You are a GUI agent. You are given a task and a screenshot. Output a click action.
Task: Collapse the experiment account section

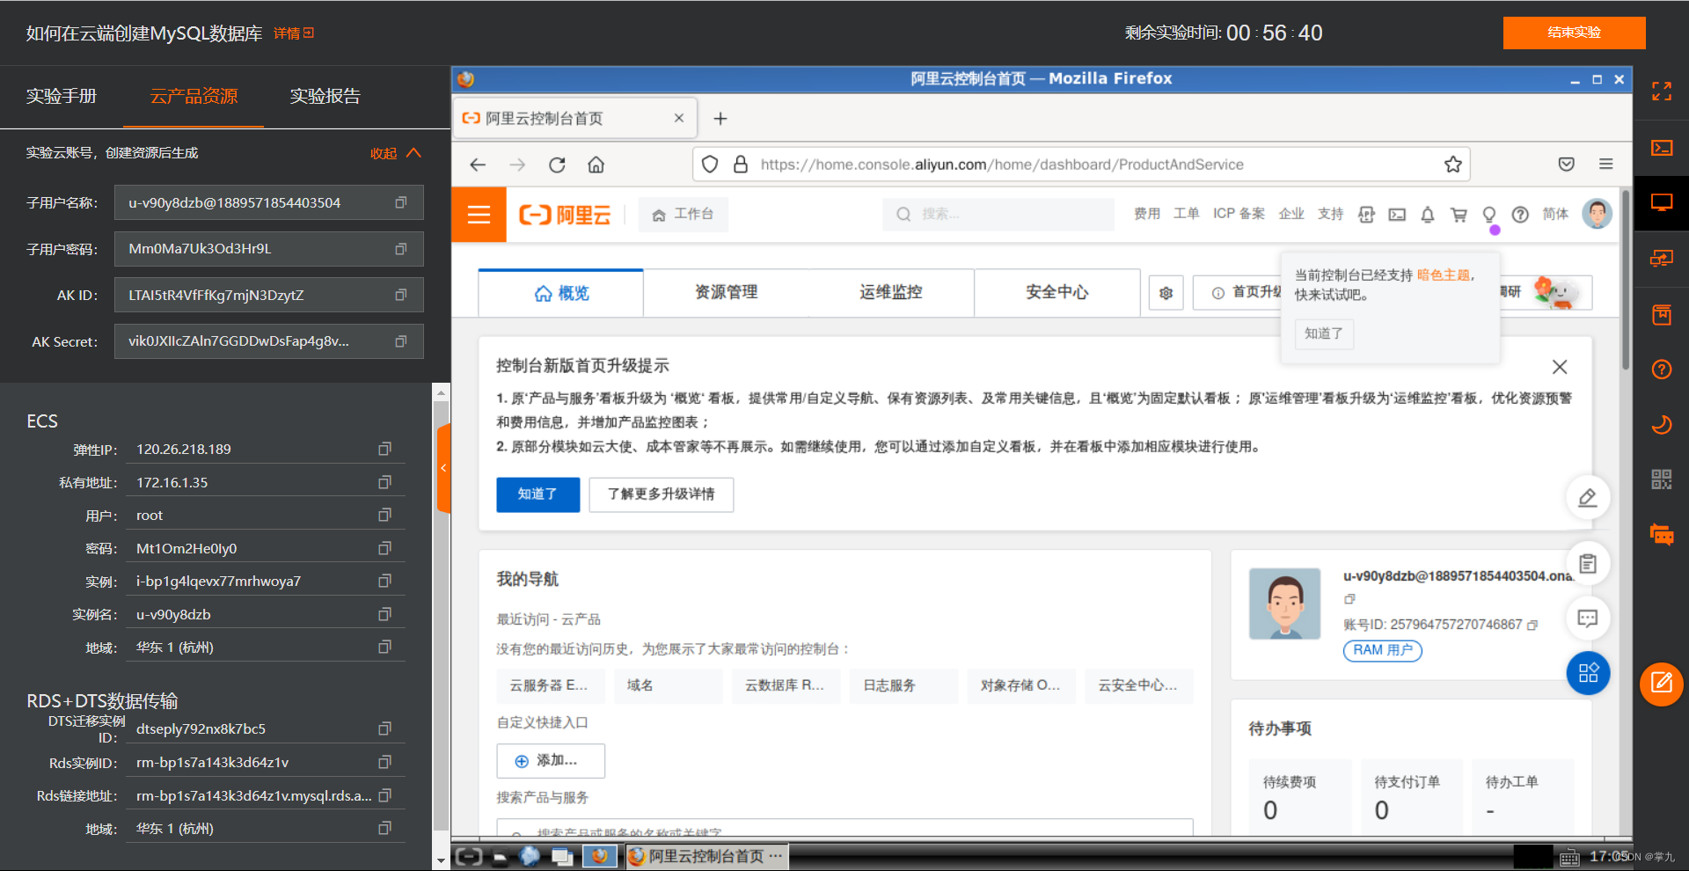coord(396,153)
